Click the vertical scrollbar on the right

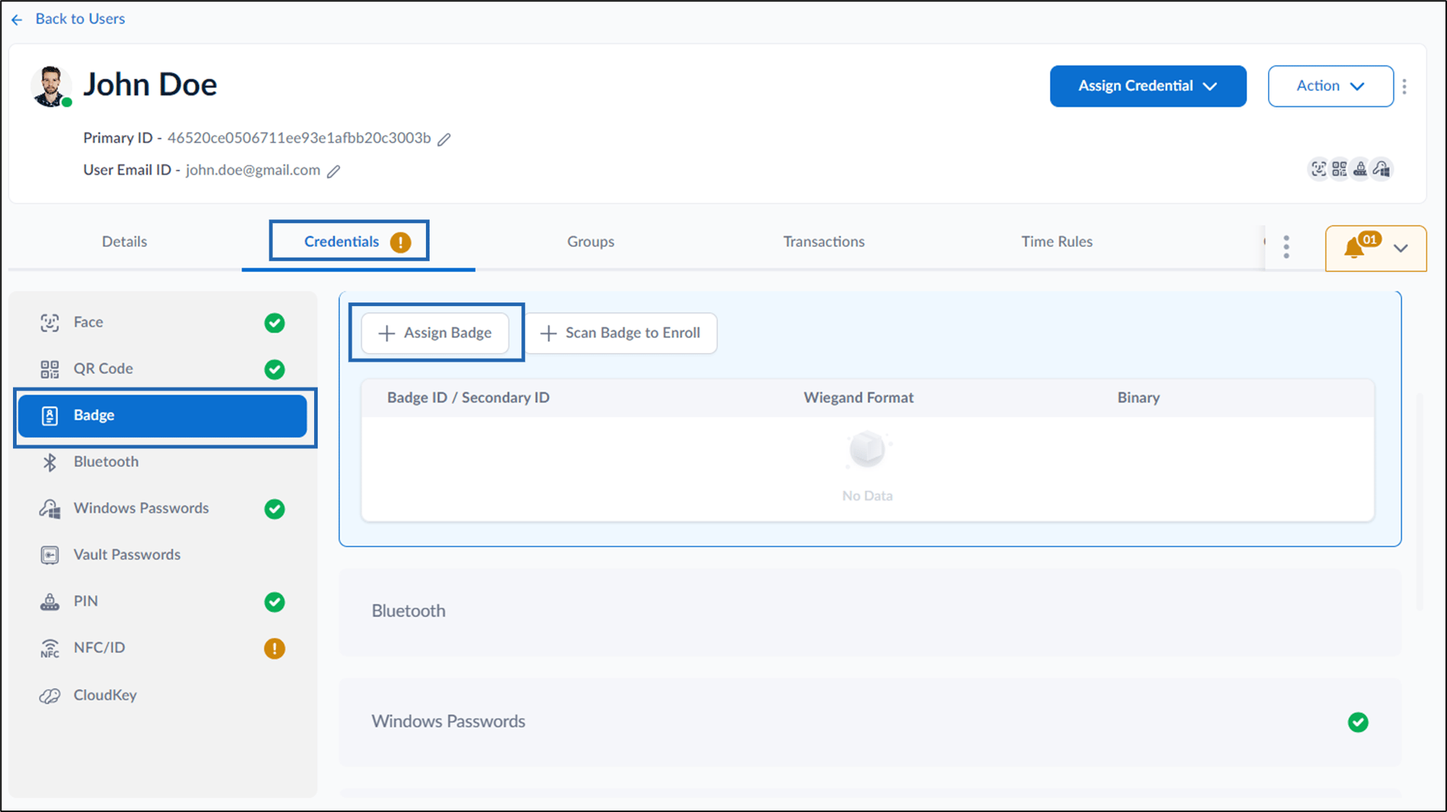pyautogui.click(x=1420, y=502)
